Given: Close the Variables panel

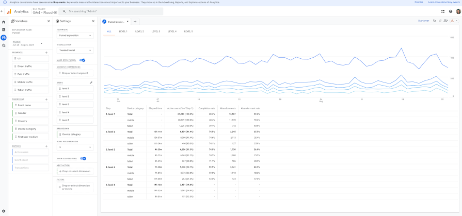Looking at the screenshot, I should (49, 21).
